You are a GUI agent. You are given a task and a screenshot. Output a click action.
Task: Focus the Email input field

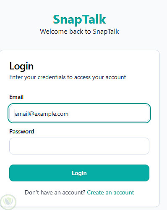(x=79, y=113)
